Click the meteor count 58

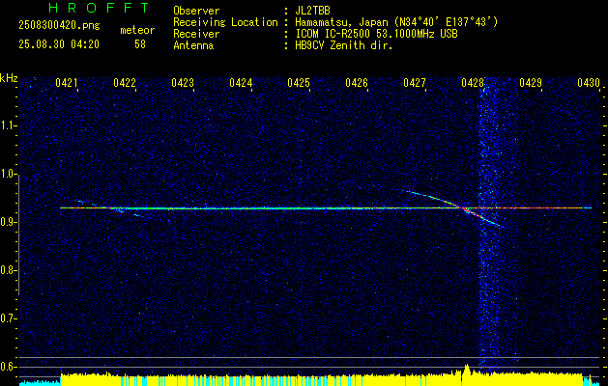coord(140,44)
